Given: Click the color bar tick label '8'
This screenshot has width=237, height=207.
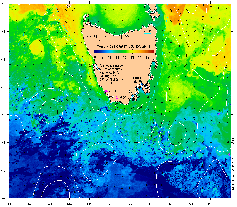Looking at the screenshot, I should pos(95,57).
